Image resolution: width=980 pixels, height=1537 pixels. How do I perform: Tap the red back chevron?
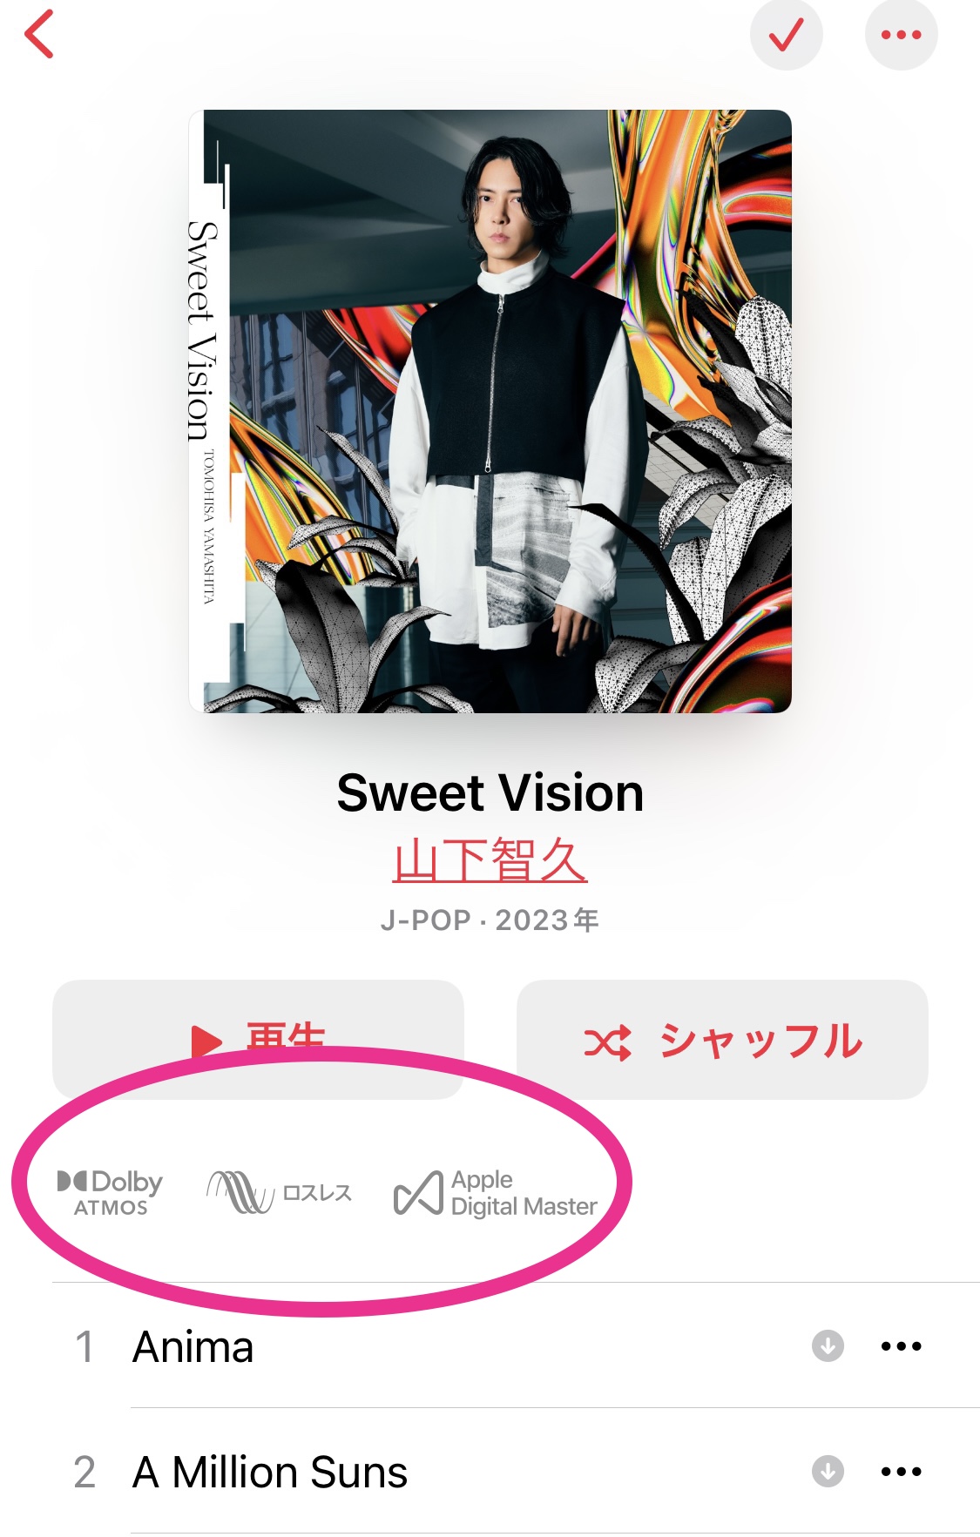coord(39,34)
